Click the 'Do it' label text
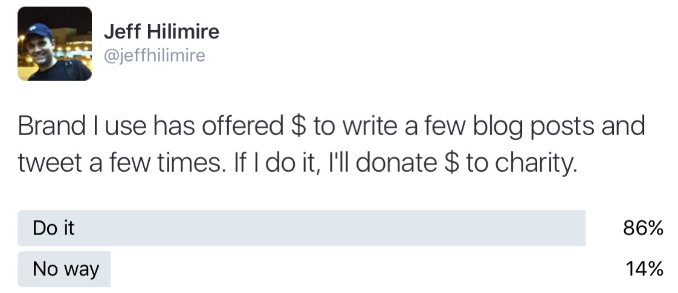678x293 pixels. pyautogui.click(x=54, y=228)
